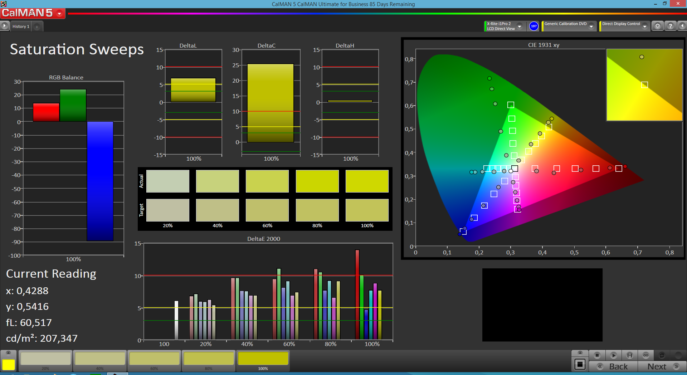Viewport: 687px width, 375px height.
Task: Click the Target 80% color patch
Action: pyautogui.click(x=317, y=210)
